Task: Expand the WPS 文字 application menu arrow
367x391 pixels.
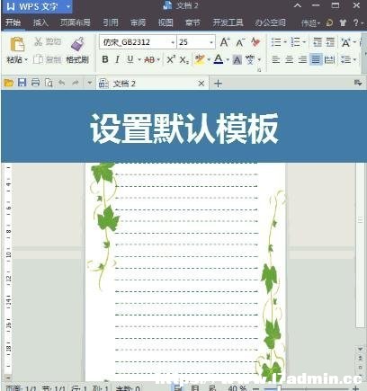Action: point(68,6)
